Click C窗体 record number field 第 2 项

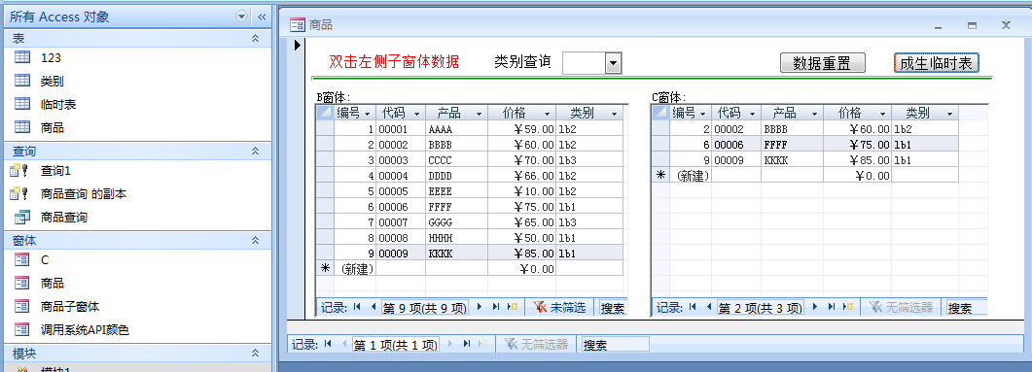[761, 307]
